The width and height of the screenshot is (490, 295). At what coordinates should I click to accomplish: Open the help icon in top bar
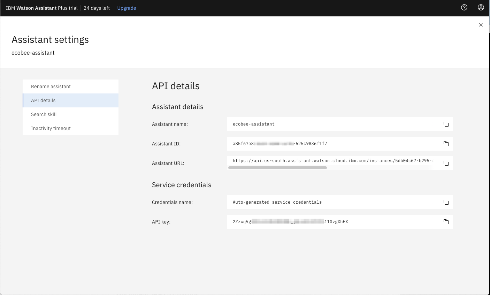(x=464, y=7)
